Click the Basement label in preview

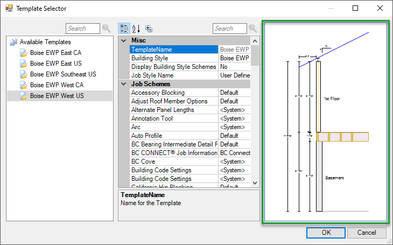pos(334,178)
